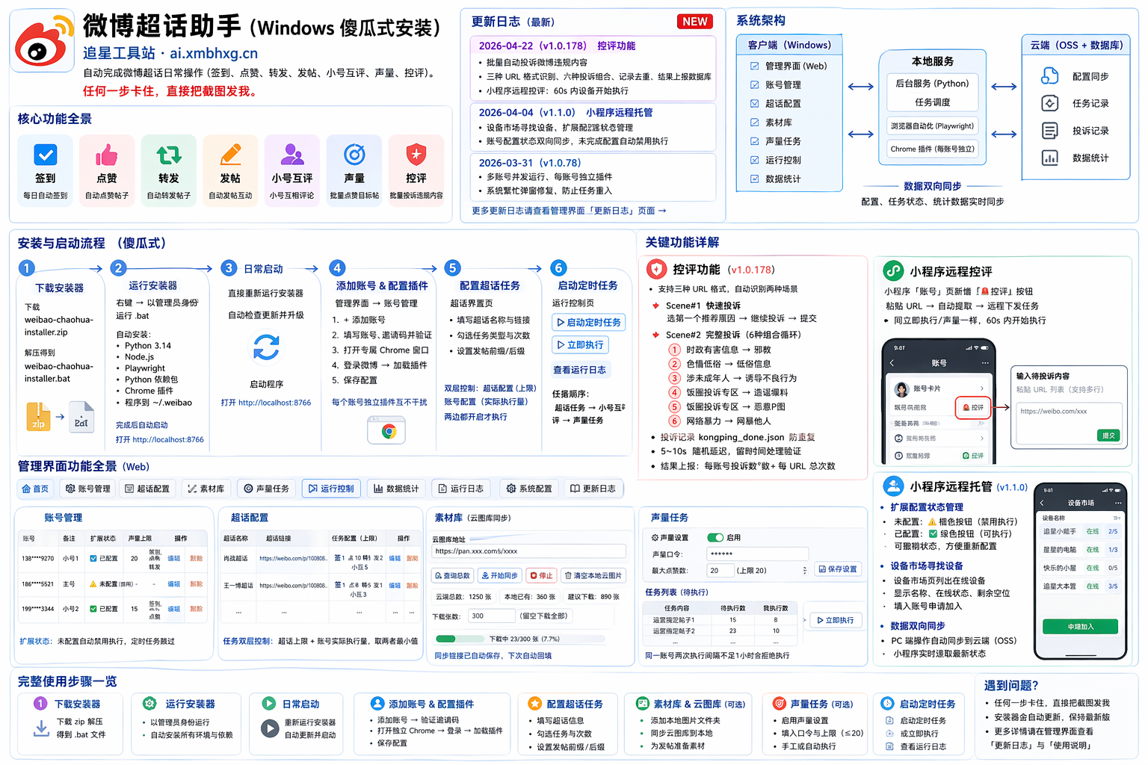Switch to the 账号管理 tab
This screenshot has height=765, width=1148.
tap(87, 489)
